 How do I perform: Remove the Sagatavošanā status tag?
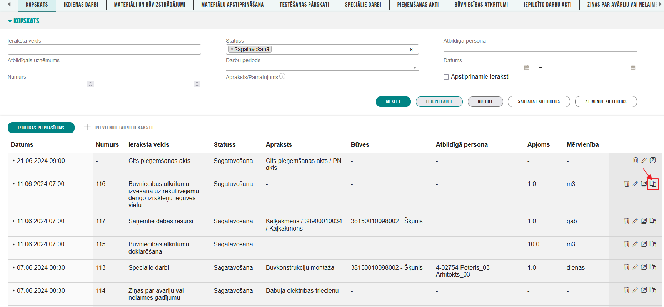[x=232, y=49]
